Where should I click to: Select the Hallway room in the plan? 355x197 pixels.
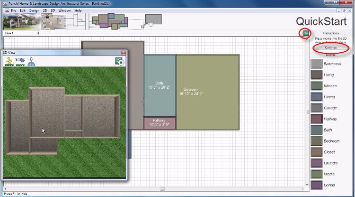(x=159, y=123)
